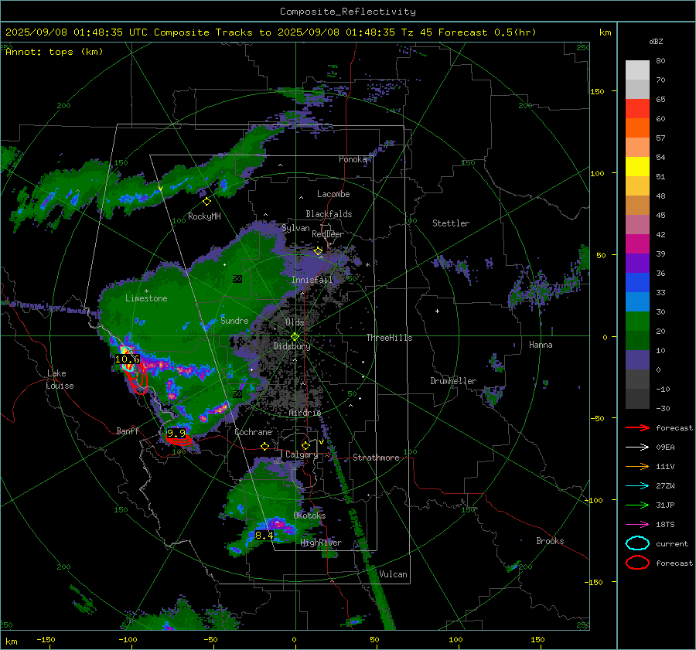Viewport: 696px width, 650px height.
Task: Click the ThreeHills map label
Action: (389, 338)
